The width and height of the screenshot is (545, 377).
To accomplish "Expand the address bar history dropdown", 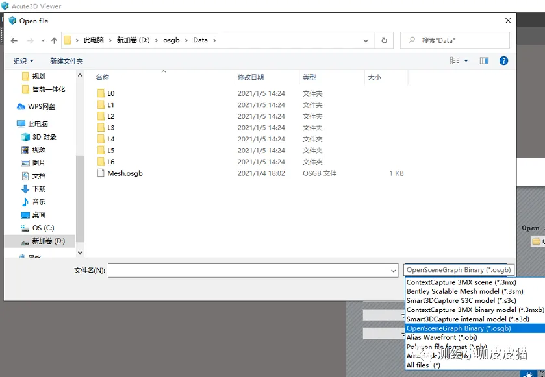I will (366, 41).
